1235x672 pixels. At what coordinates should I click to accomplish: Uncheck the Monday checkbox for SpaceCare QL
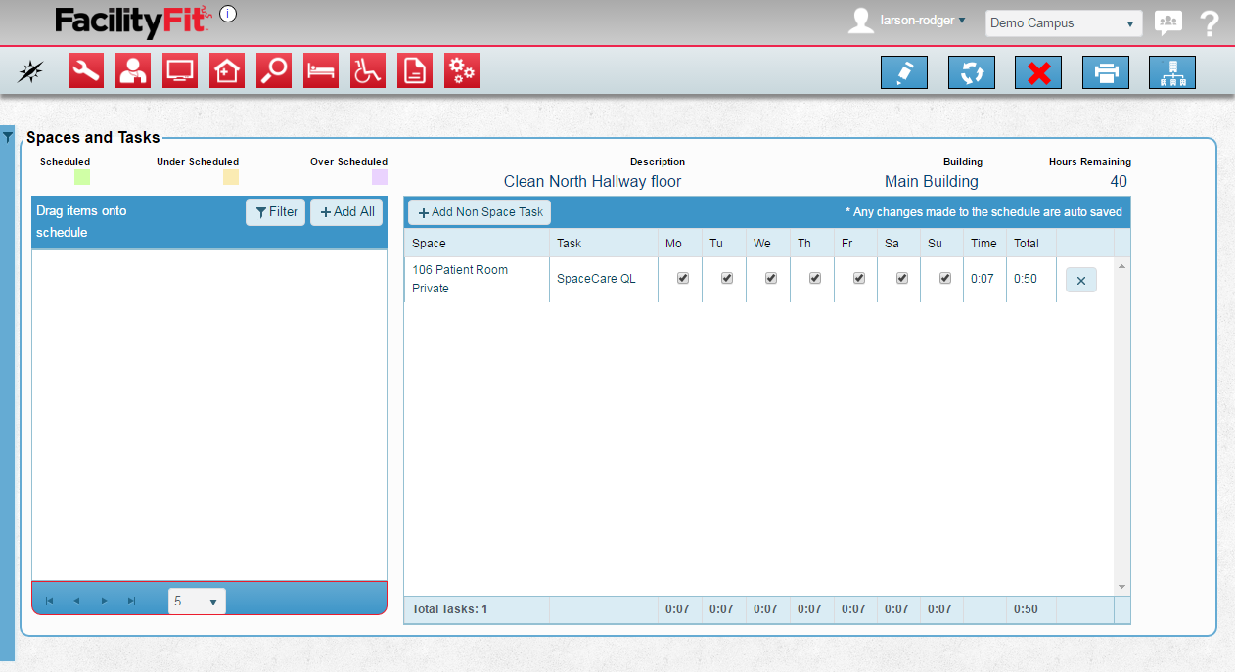click(683, 278)
